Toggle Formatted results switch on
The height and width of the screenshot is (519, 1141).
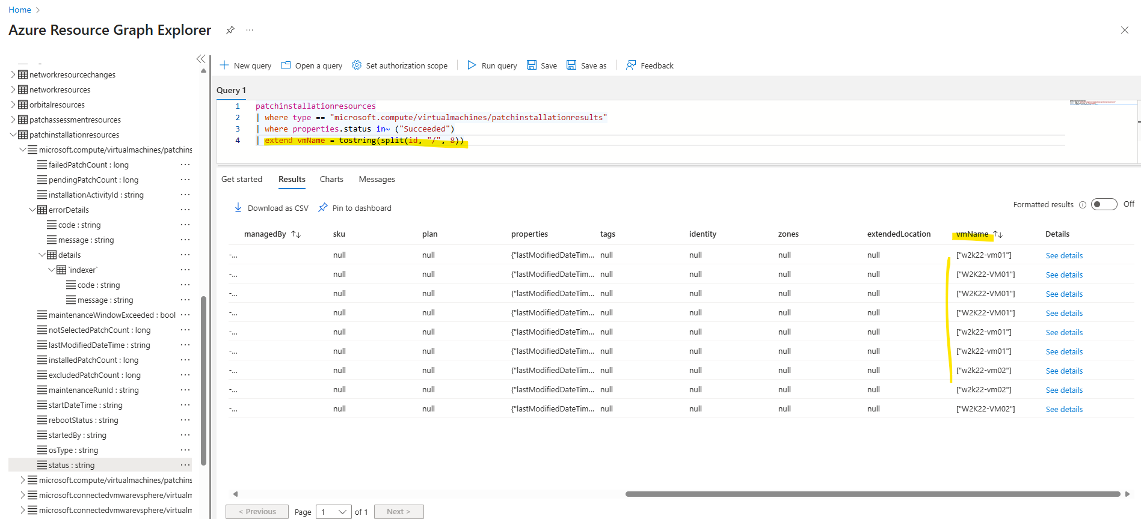coord(1104,204)
